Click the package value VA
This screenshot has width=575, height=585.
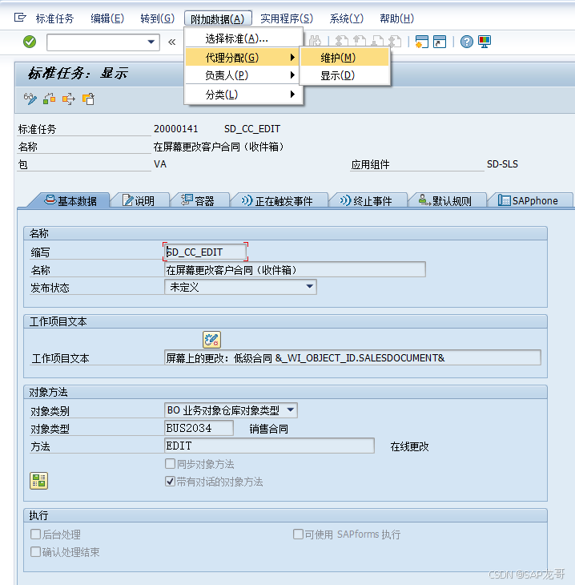160,164
